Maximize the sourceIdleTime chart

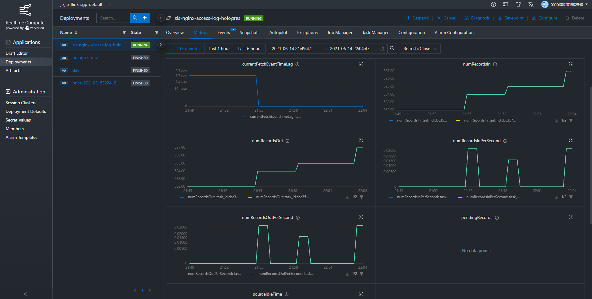361,294
